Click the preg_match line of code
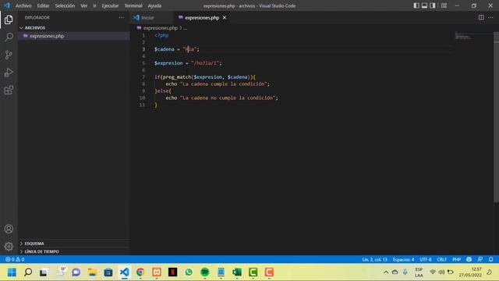Image resolution: width=499 pixels, height=281 pixels. click(204, 76)
